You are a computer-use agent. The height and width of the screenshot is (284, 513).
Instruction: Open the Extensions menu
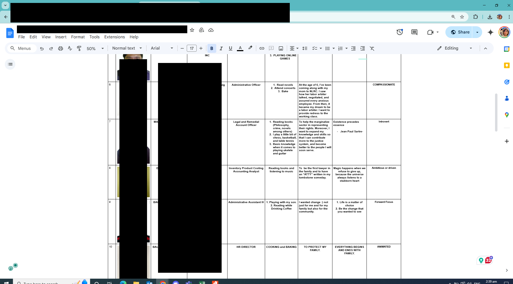(115, 37)
